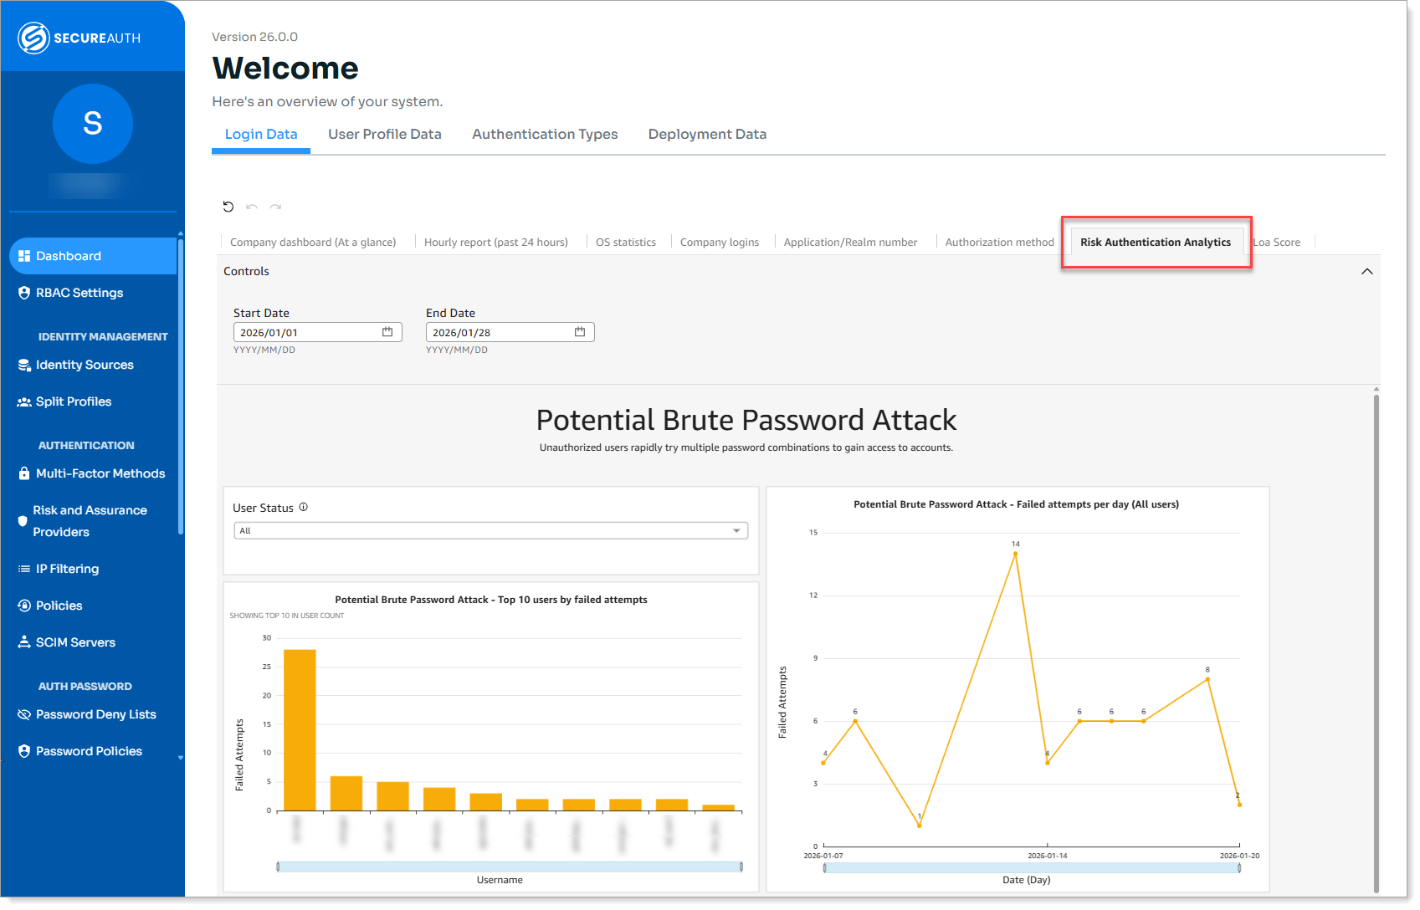
Task: Open the Start Date calendar picker icon
Action: point(387,332)
